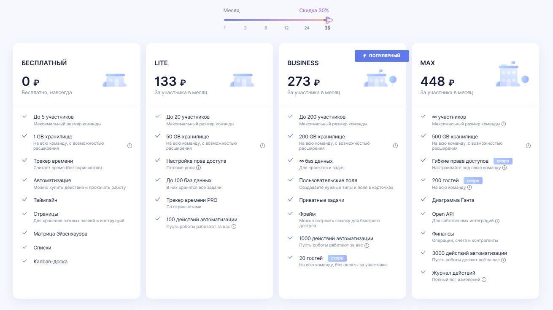Screen dimensions: 553x310
Task: Show info for 1000 действий автоматизации
Action: [367, 245]
